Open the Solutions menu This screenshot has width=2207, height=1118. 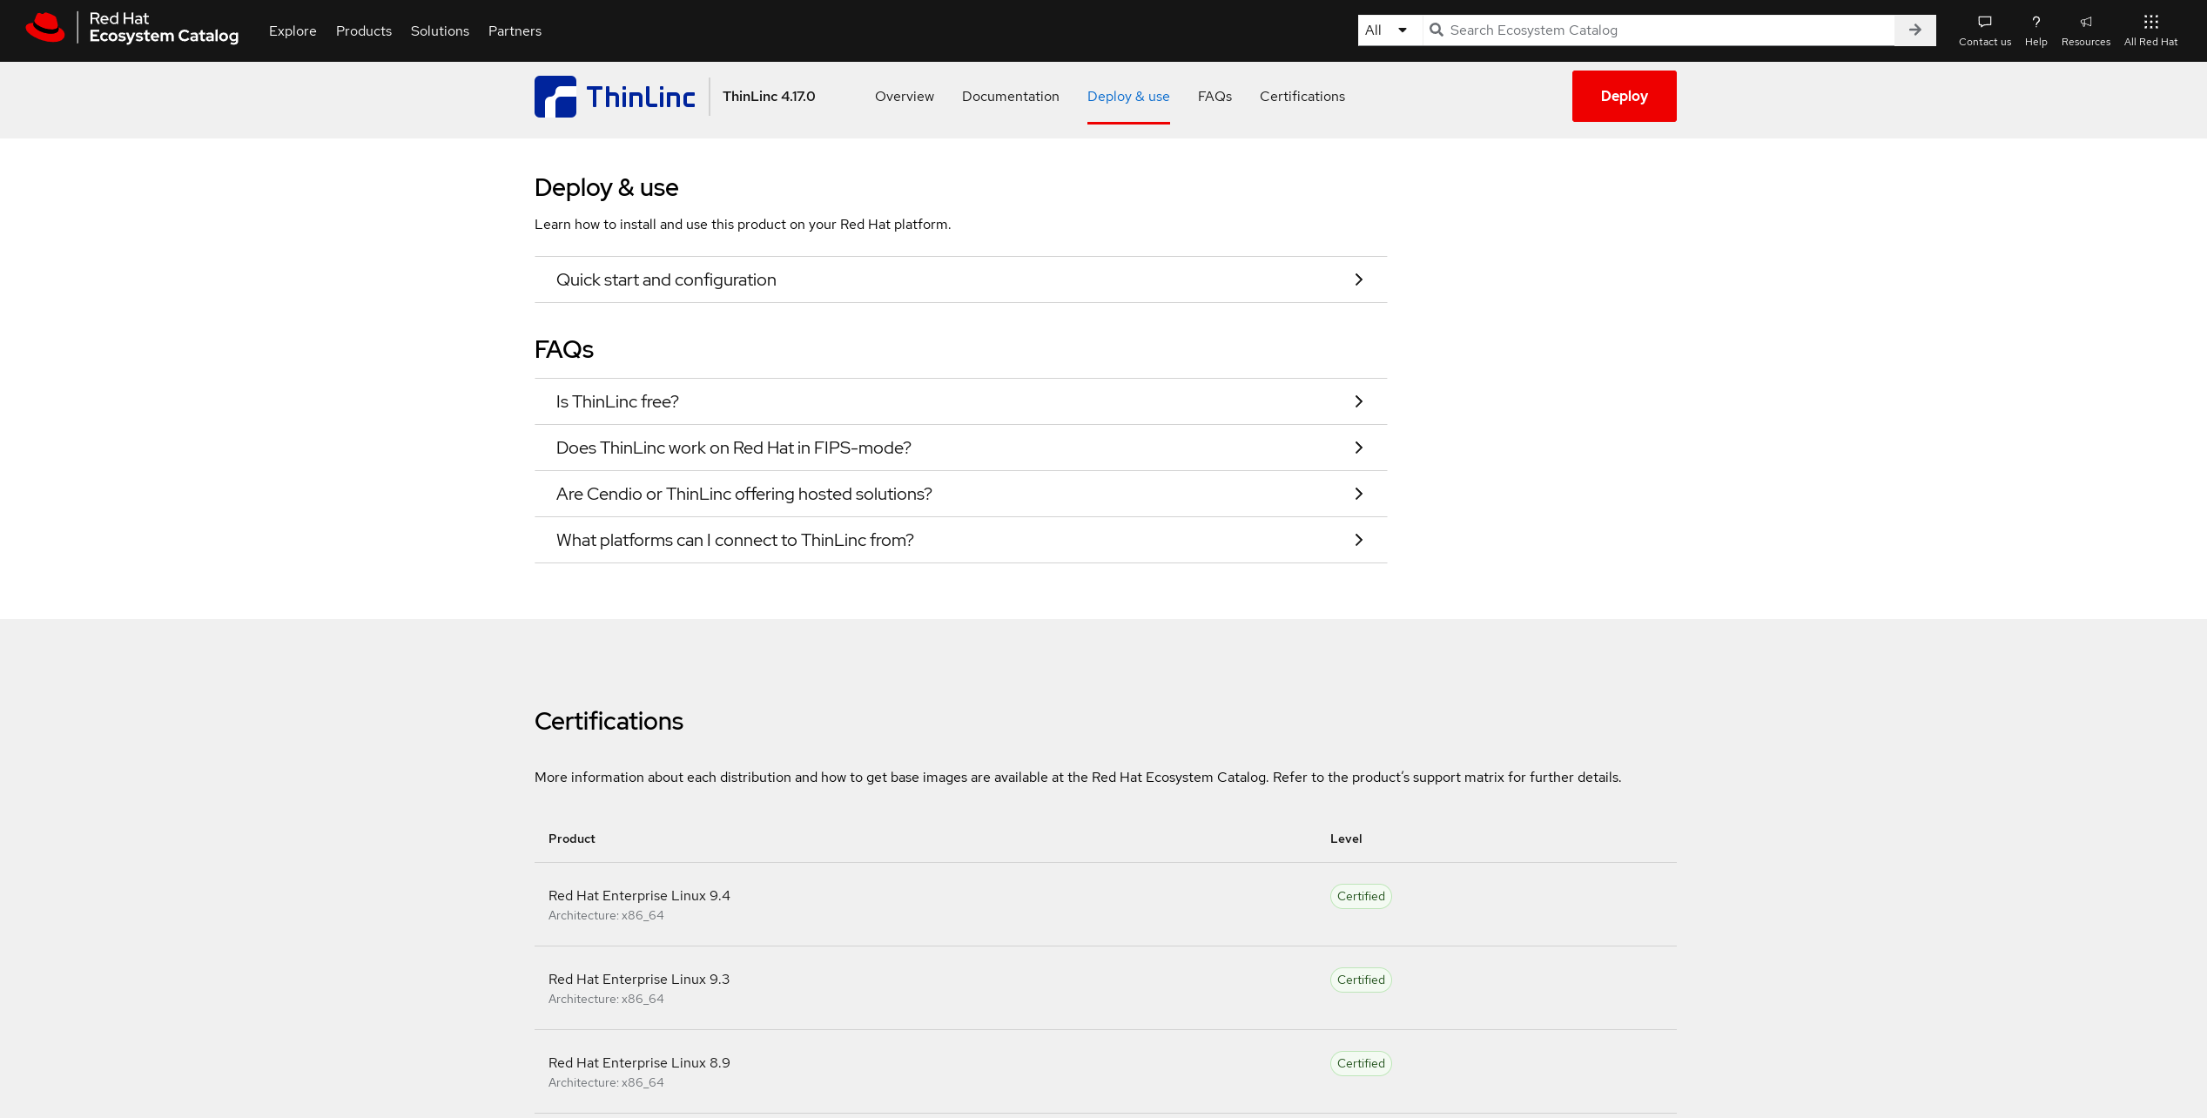pyautogui.click(x=440, y=30)
